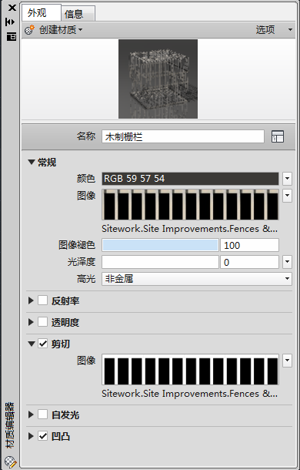
Task: Click the fence material preview thumbnail
Action: 158,79
